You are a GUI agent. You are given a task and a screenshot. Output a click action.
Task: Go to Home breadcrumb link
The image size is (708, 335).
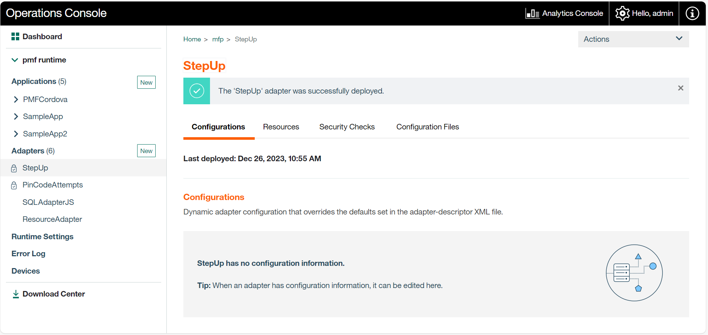point(192,39)
